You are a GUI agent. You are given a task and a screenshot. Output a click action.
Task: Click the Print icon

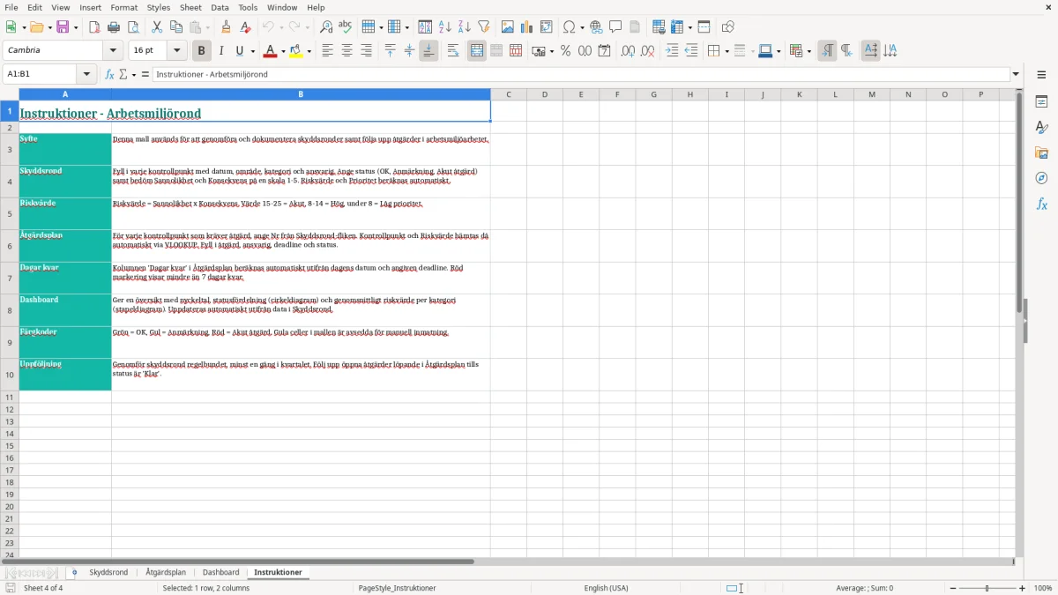pyautogui.click(x=114, y=27)
